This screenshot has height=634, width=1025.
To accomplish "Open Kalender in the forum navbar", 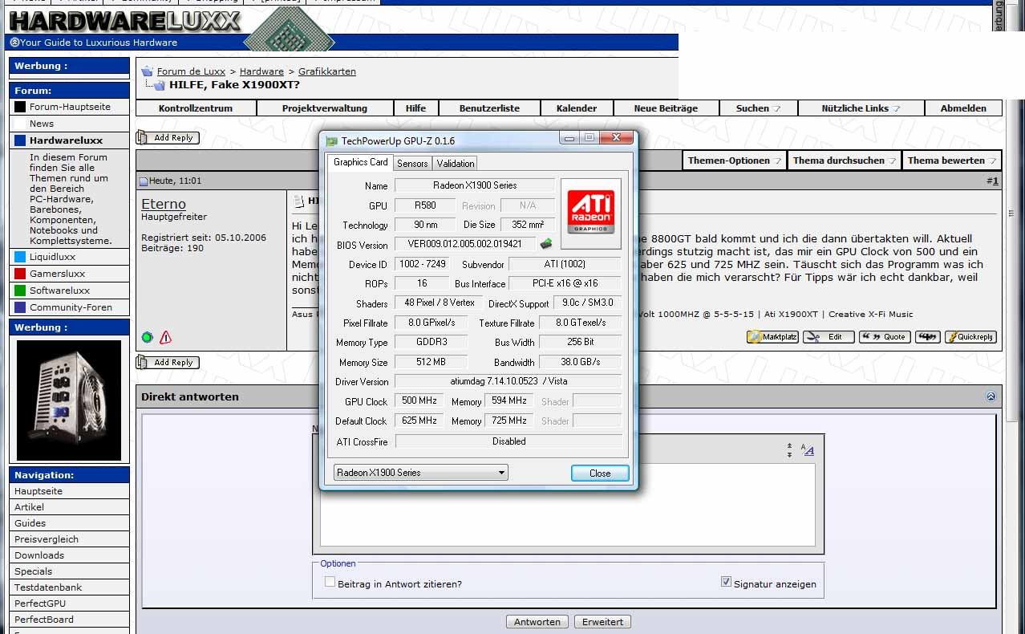I will (577, 108).
